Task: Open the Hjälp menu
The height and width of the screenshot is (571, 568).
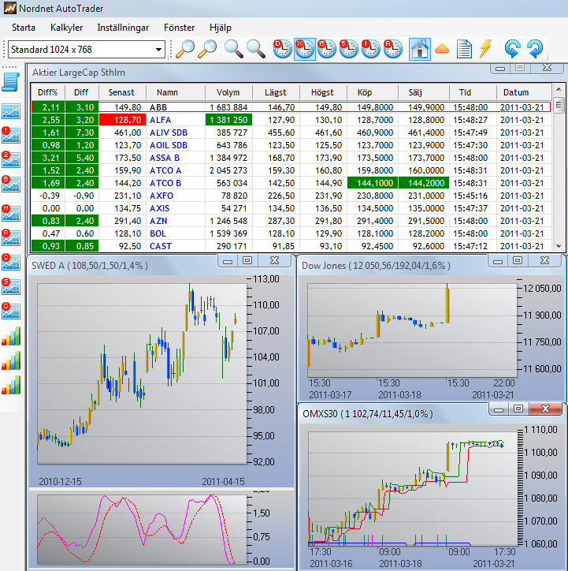Action: coord(221,28)
